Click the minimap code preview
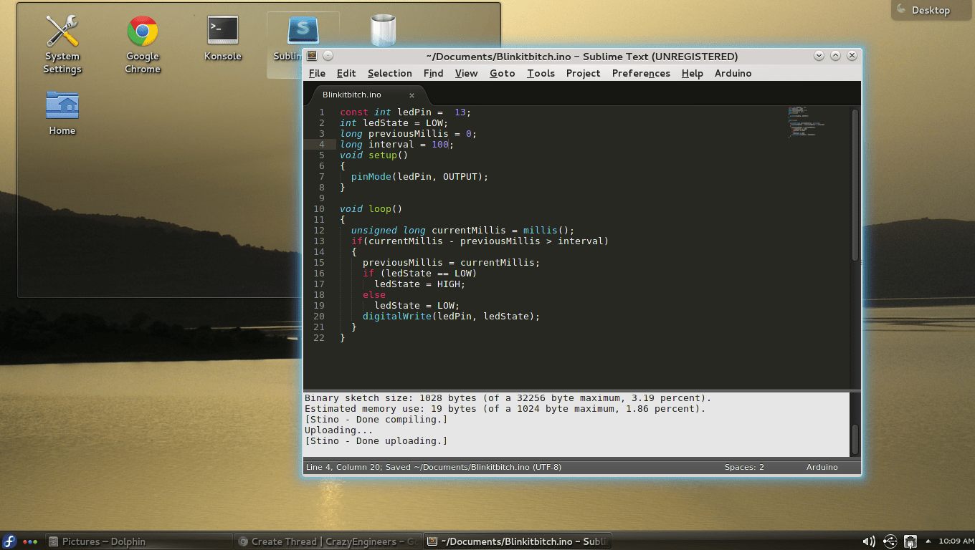The image size is (975, 550). click(x=807, y=121)
